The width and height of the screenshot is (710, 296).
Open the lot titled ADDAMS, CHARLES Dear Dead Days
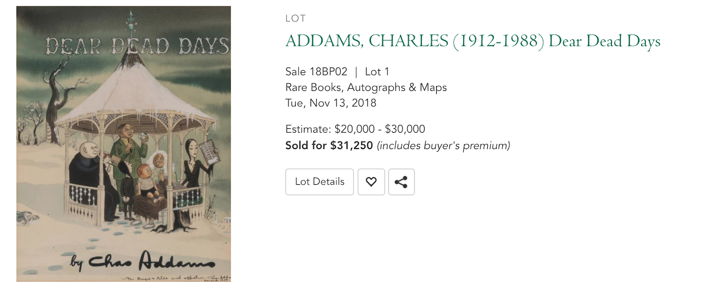[472, 41]
